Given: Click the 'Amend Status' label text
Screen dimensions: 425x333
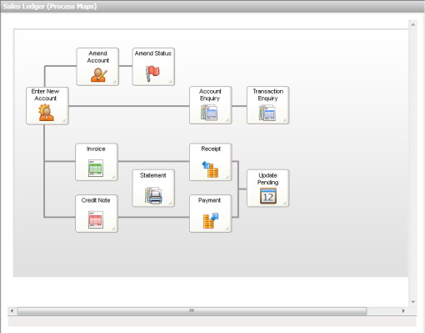Looking at the screenshot, I should click(x=153, y=53).
